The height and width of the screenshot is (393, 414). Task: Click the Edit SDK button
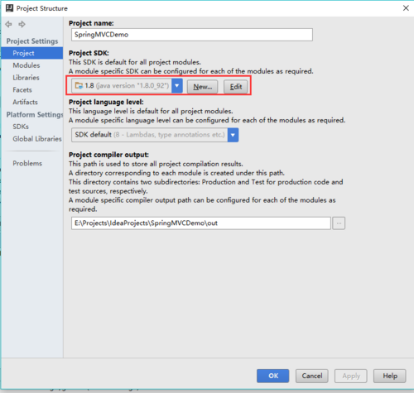coord(236,87)
